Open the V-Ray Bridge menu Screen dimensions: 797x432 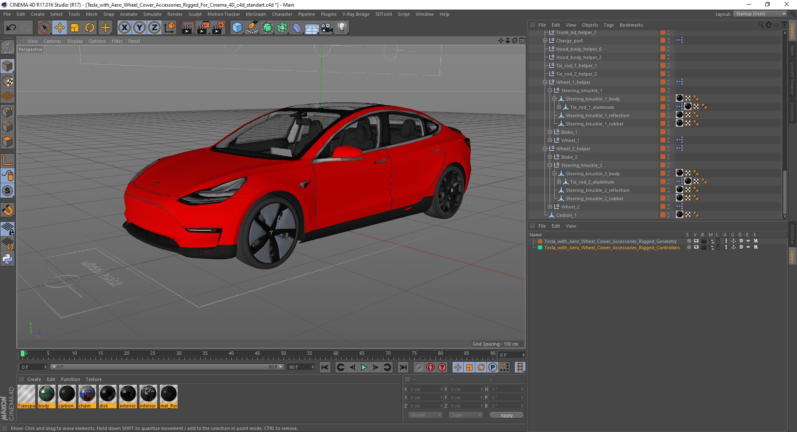click(x=356, y=14)
